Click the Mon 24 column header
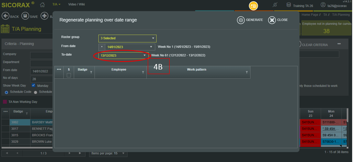Screen dimensions: 353x162 pos(331,113)
